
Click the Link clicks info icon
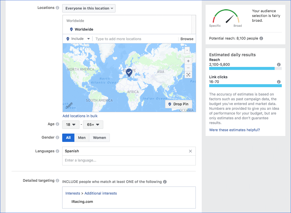[279, 82]
